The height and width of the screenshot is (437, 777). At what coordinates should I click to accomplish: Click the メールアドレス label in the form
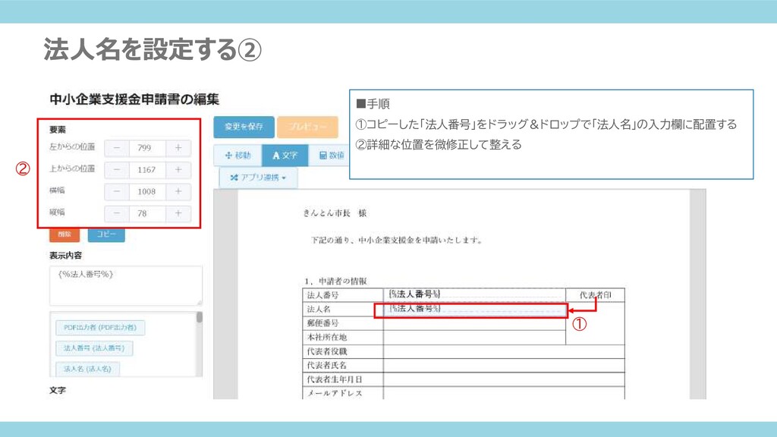335,393
